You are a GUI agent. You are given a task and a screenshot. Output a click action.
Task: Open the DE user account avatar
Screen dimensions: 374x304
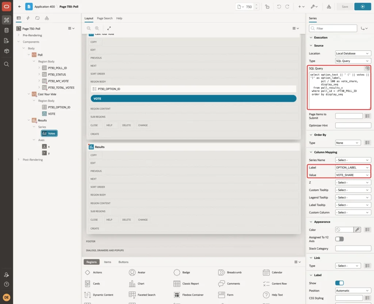pyautogui.click(x=7, y=297)
